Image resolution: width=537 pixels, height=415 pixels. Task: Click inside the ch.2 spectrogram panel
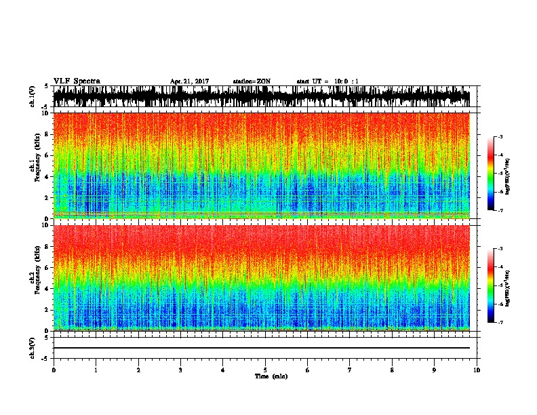(x=262, y=278)
